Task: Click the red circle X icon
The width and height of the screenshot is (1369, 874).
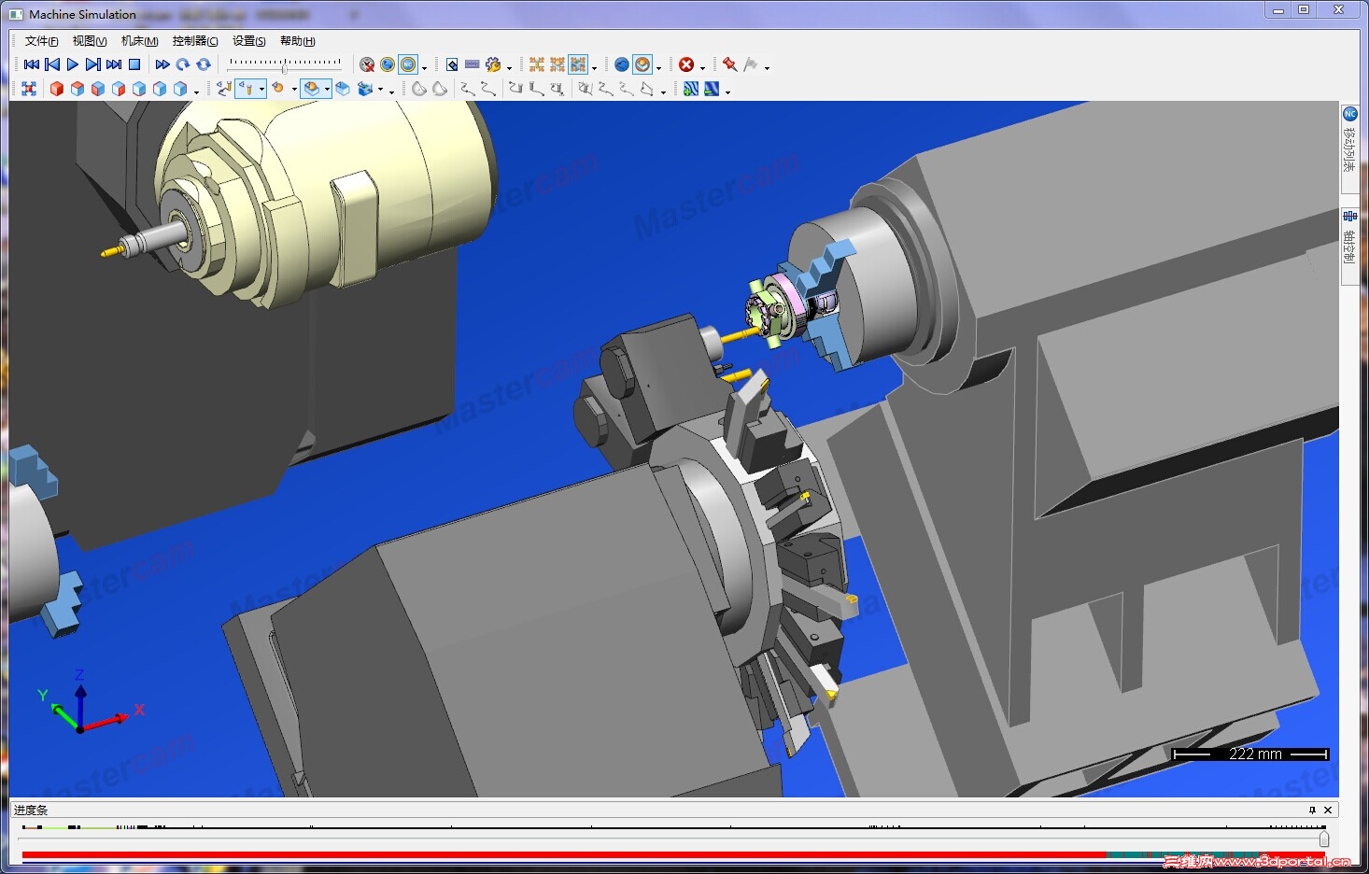Action: (x=686, y=64)
